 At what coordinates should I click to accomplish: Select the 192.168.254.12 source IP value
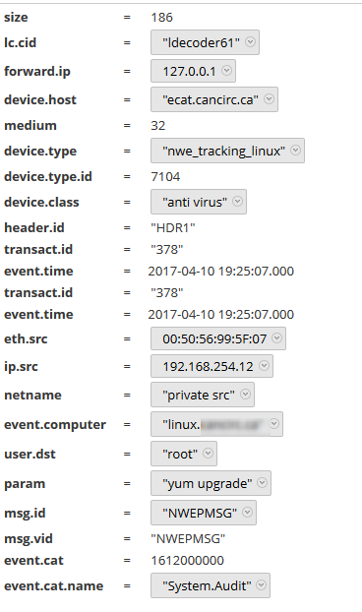[208, 366]
